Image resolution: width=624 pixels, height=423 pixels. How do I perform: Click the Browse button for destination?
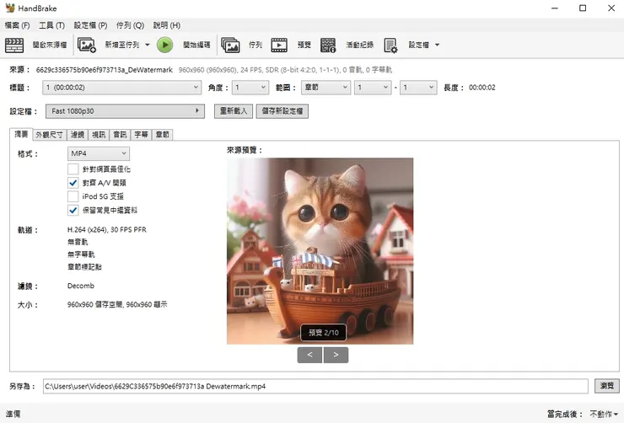[x=607, y=386]
